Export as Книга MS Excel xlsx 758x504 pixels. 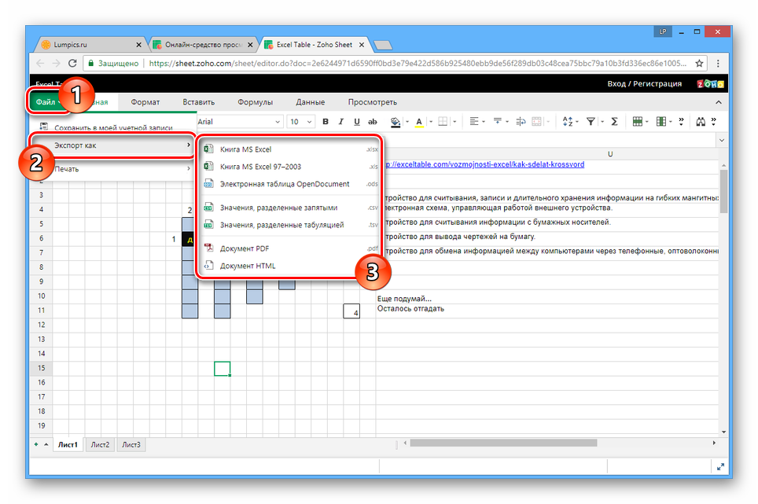coord(290,149)
